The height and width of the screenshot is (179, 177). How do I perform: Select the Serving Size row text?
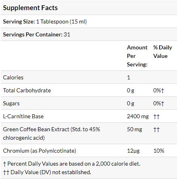click(45, 21)
